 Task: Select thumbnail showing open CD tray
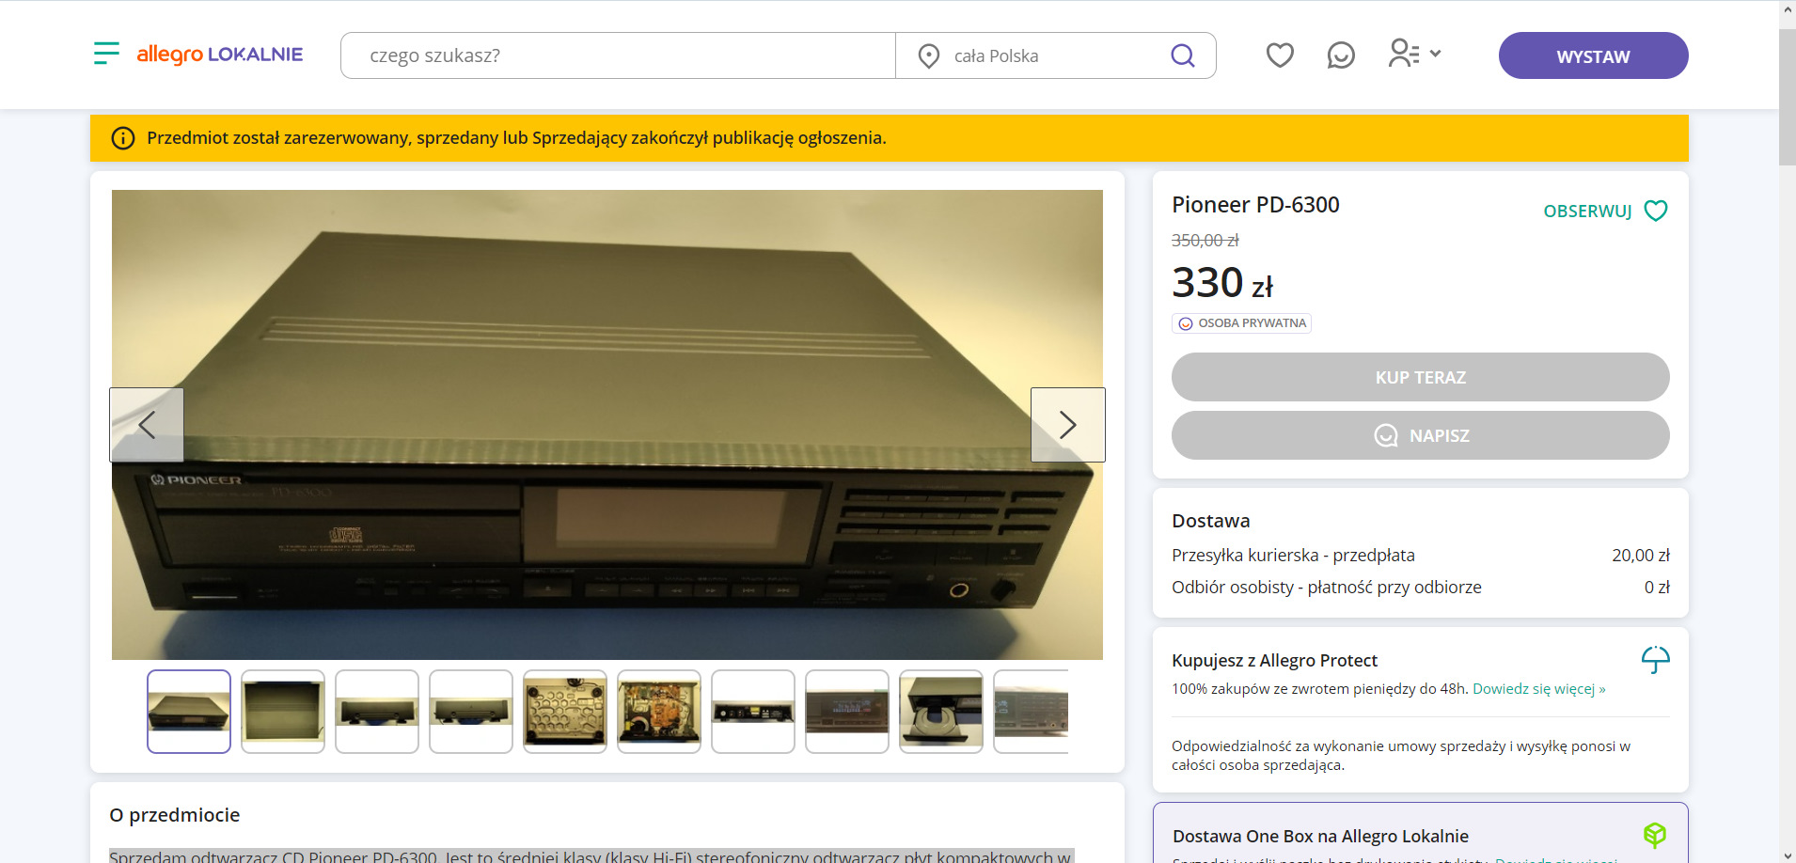pos(941,712)
